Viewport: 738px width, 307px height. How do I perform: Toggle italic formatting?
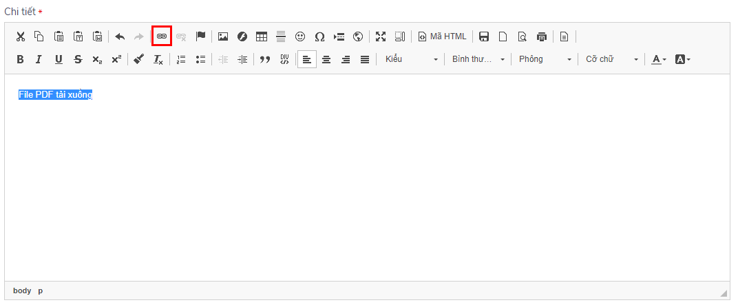39,60
